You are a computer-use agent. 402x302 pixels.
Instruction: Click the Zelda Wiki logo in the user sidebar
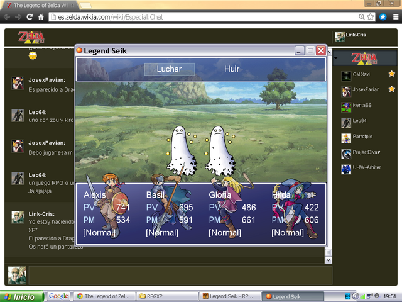364,59
